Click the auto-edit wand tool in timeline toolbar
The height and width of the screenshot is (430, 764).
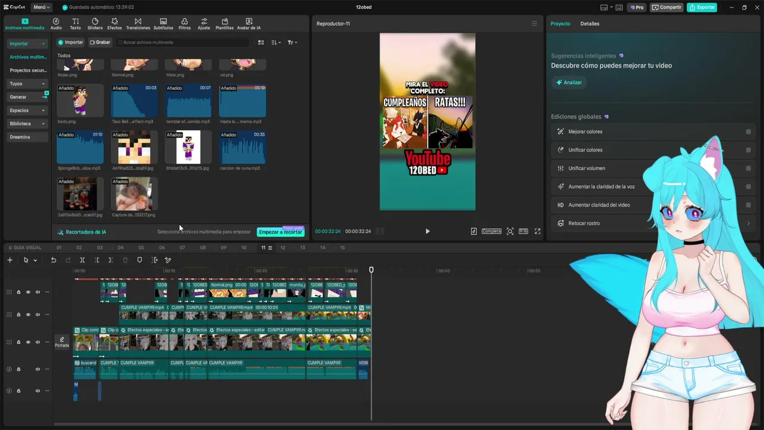pos(168,260)
